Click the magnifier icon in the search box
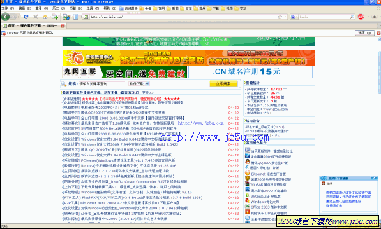Viewport: 381px width, 229px height. (x=352, y=17)
